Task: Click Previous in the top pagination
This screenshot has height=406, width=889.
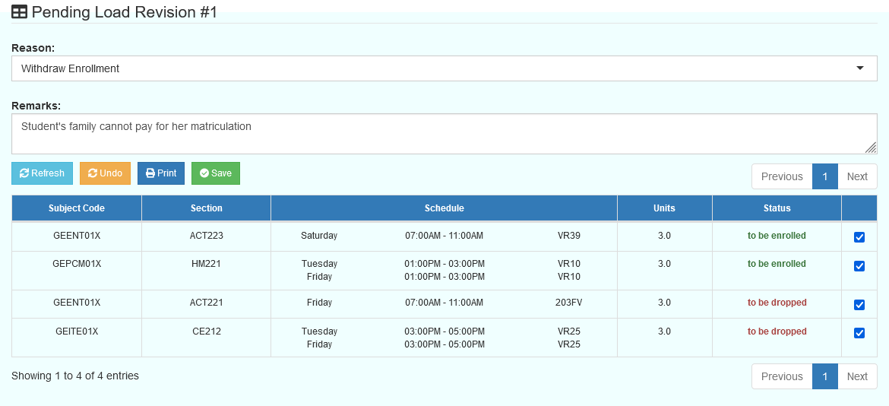Action: click(782, 176)
